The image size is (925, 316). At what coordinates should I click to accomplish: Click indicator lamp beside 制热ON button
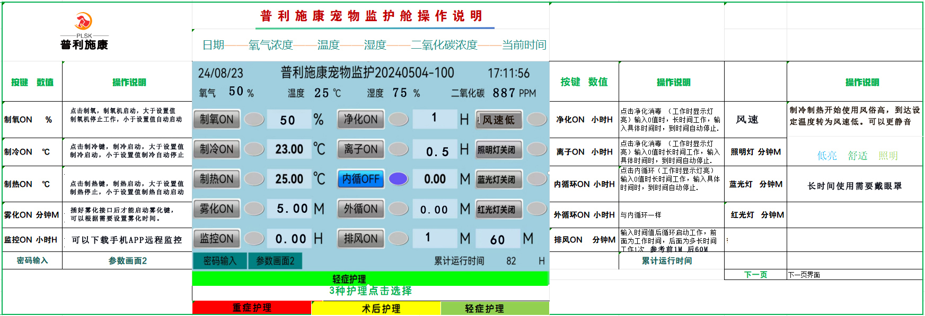coord(254,179)
